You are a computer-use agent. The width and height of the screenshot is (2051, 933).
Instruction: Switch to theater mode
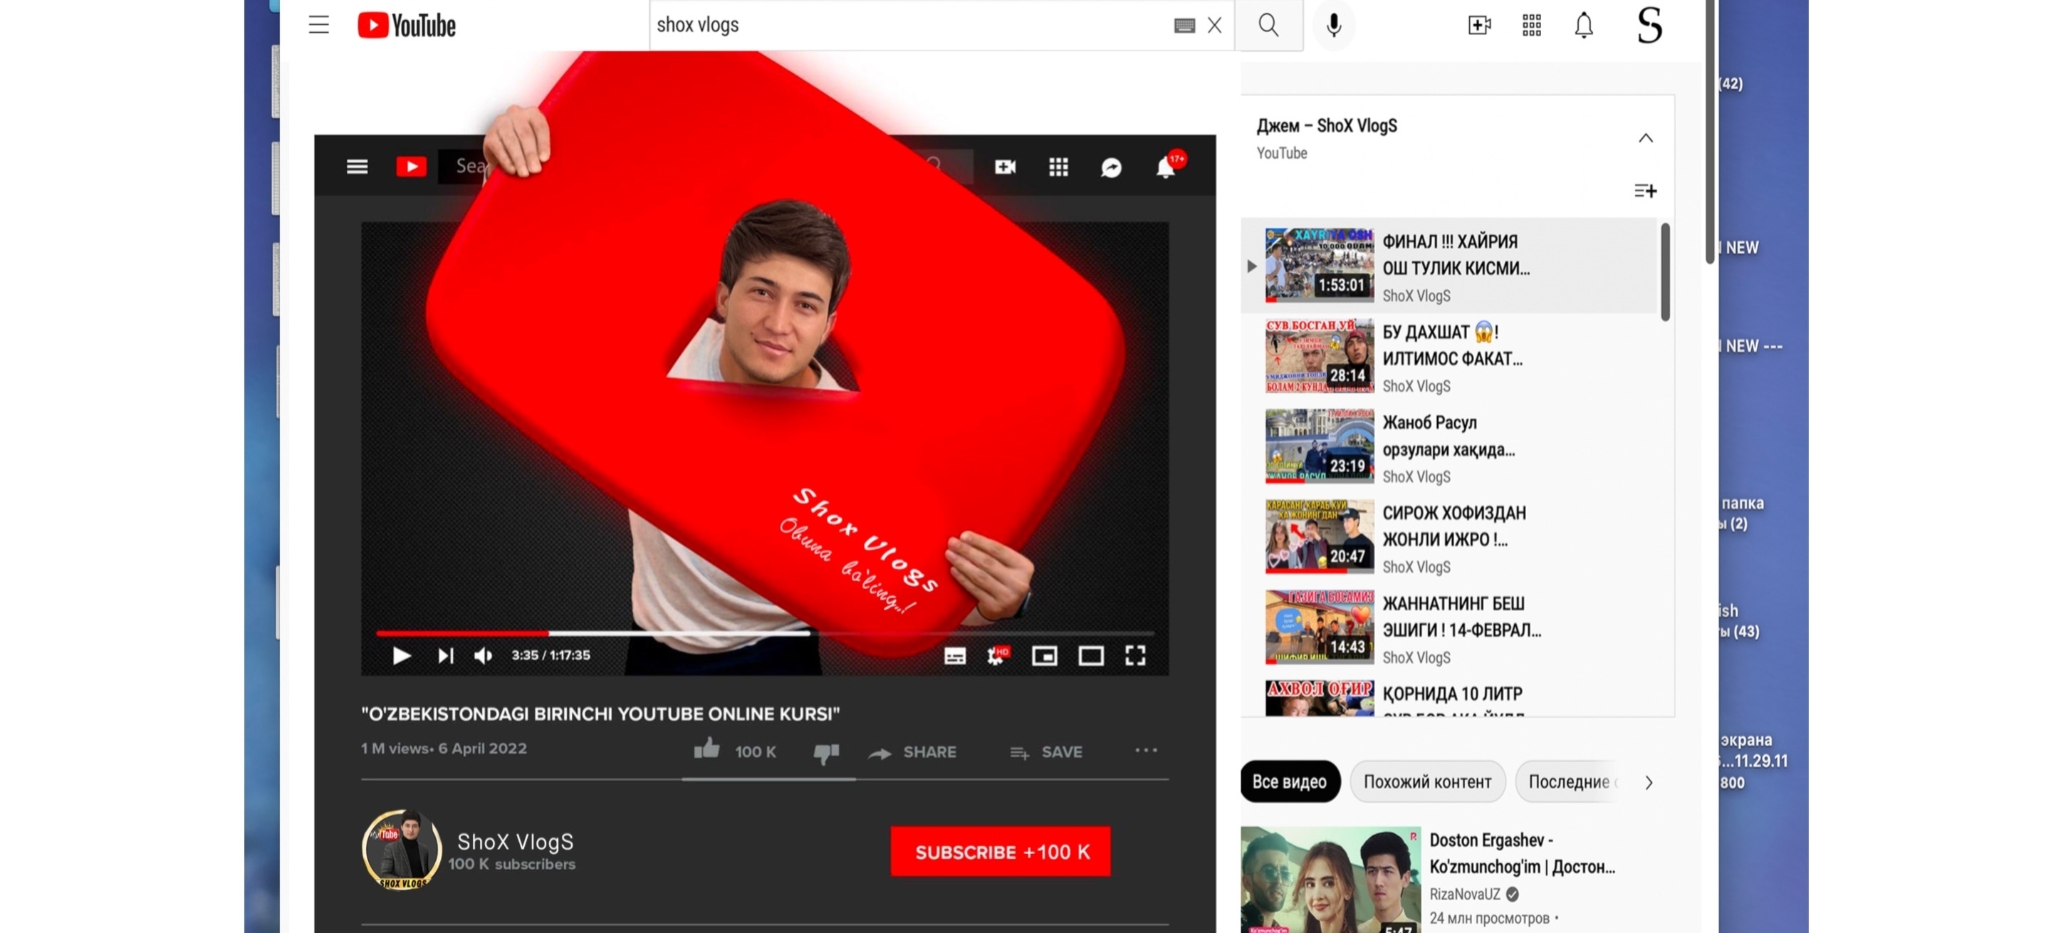tap(1091, 656)
